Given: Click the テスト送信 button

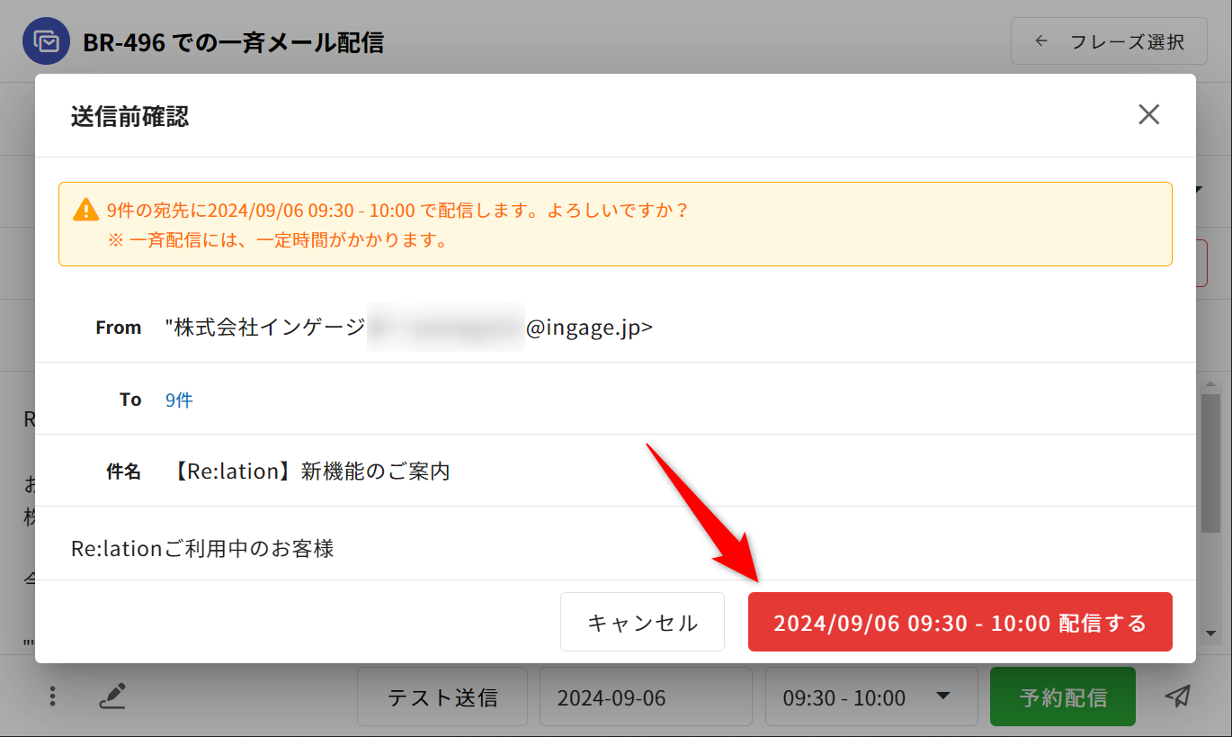Looking at the screenshot, I should [x=442, y=697].
